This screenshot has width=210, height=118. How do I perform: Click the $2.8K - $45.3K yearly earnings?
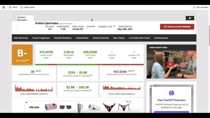click(x=78, y=88)
